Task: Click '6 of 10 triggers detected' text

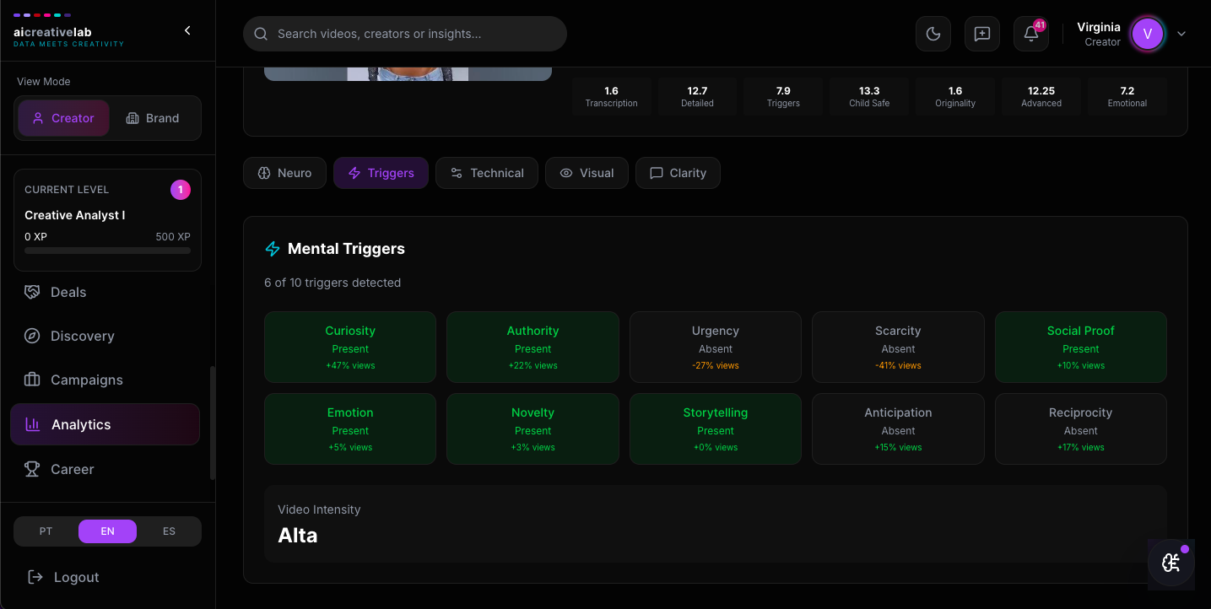Action: pos(332,283)
